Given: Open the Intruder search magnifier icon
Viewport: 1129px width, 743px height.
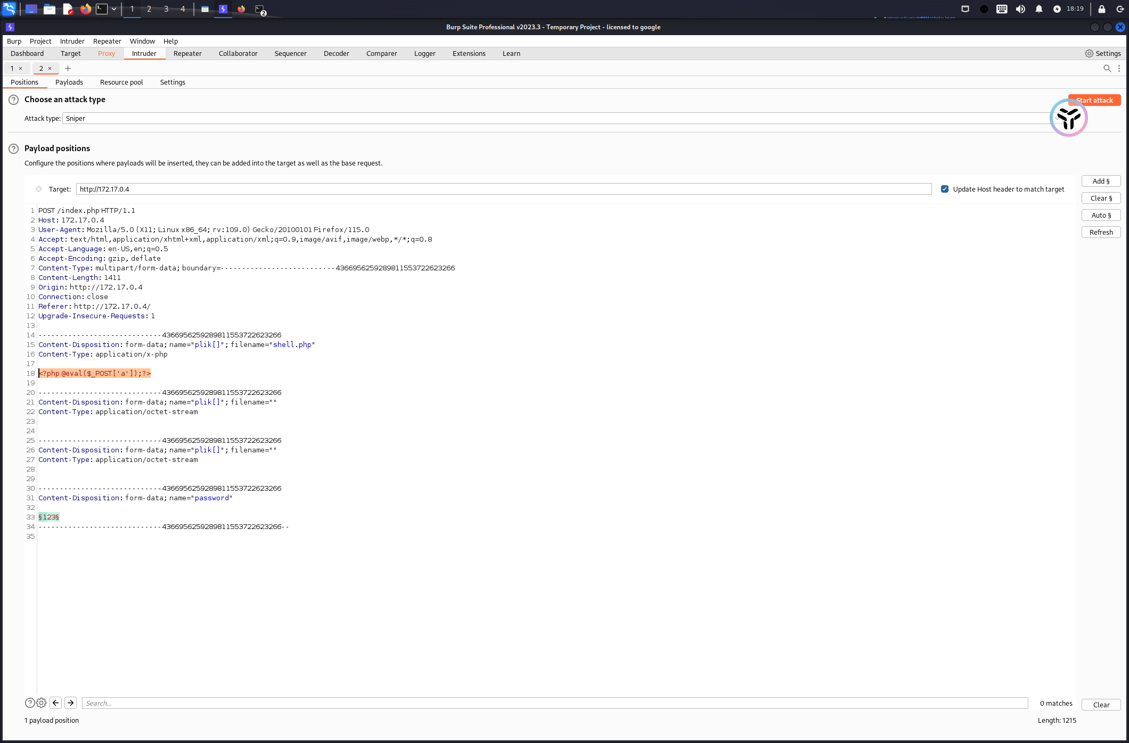Looking at the screenshot, I should click(x=1107, y=68).
